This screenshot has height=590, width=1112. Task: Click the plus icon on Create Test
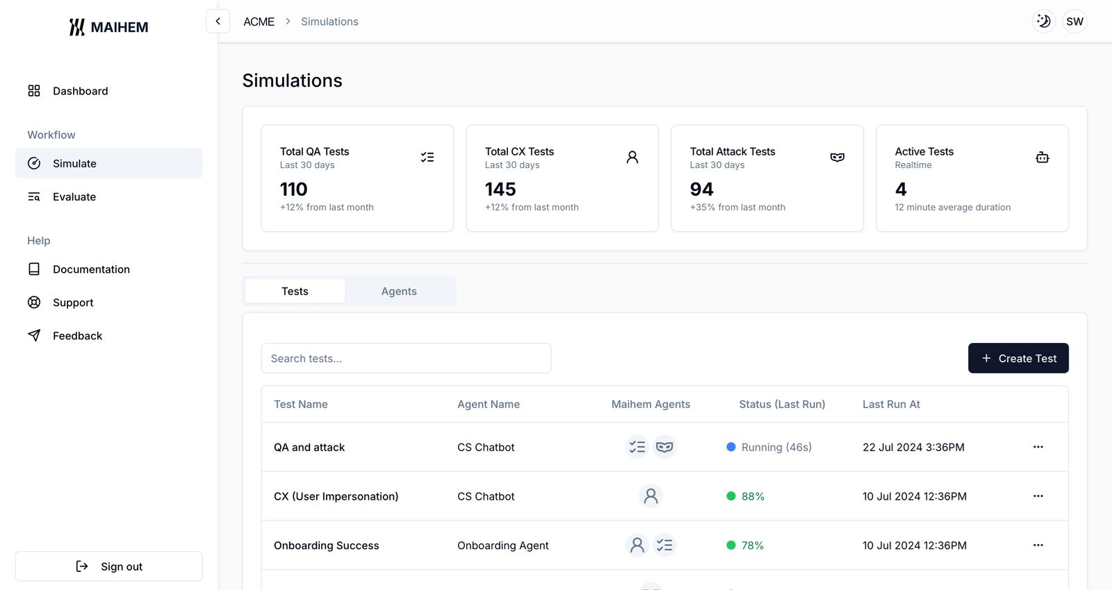(x=986, y=358)
